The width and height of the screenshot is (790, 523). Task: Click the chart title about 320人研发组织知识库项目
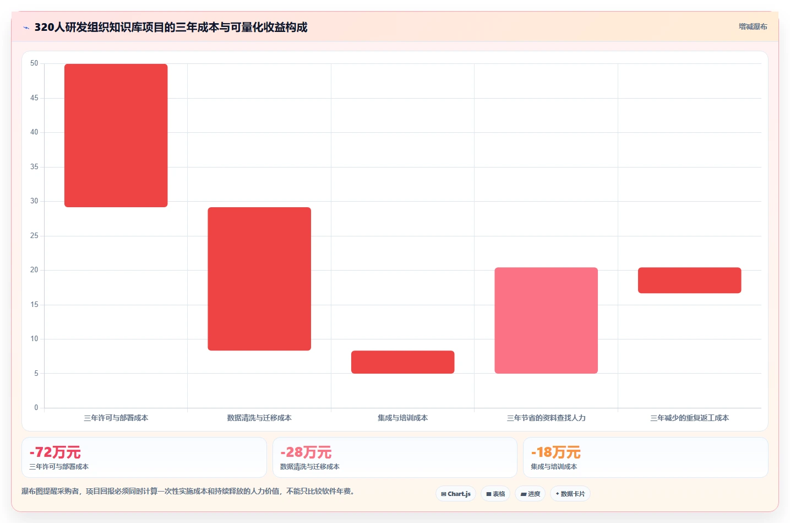pyautogui.click(x=171, y=27)
